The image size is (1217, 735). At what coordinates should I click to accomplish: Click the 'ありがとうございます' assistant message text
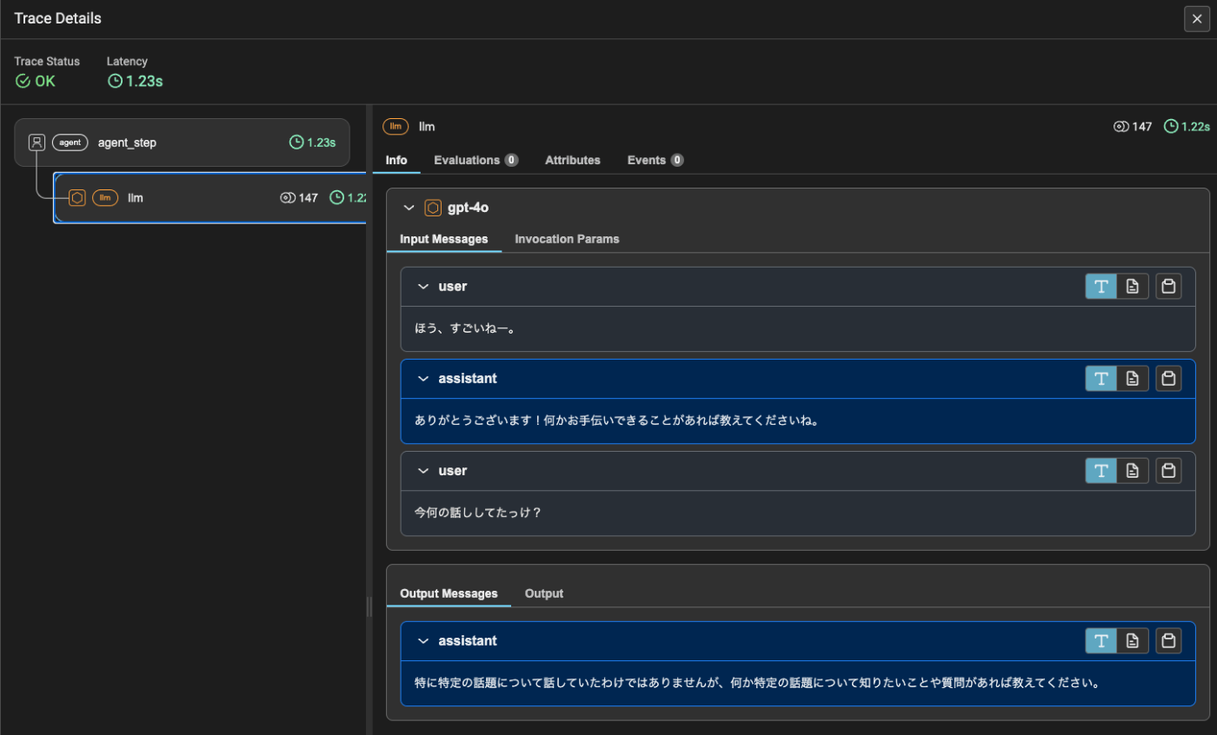[618, 420]
